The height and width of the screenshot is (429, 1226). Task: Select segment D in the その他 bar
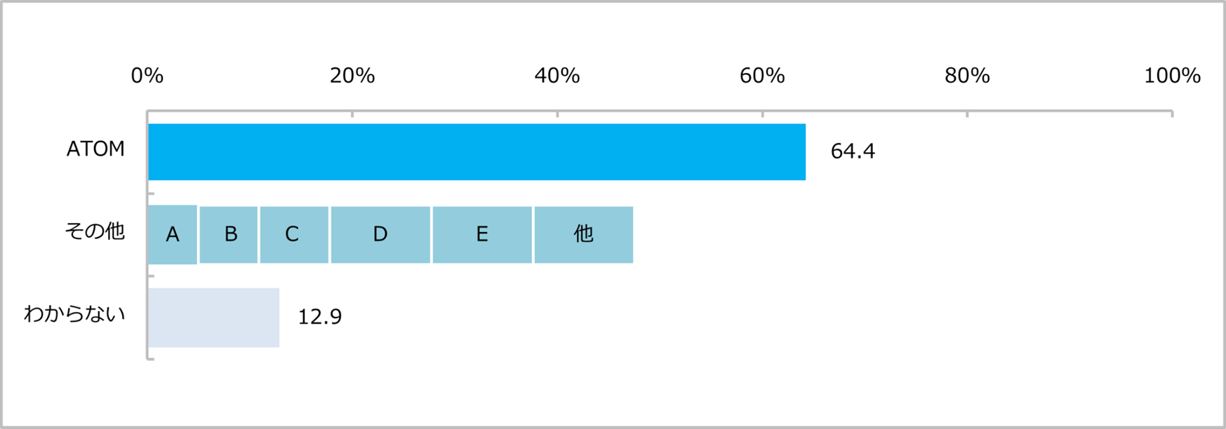point(380,235)
